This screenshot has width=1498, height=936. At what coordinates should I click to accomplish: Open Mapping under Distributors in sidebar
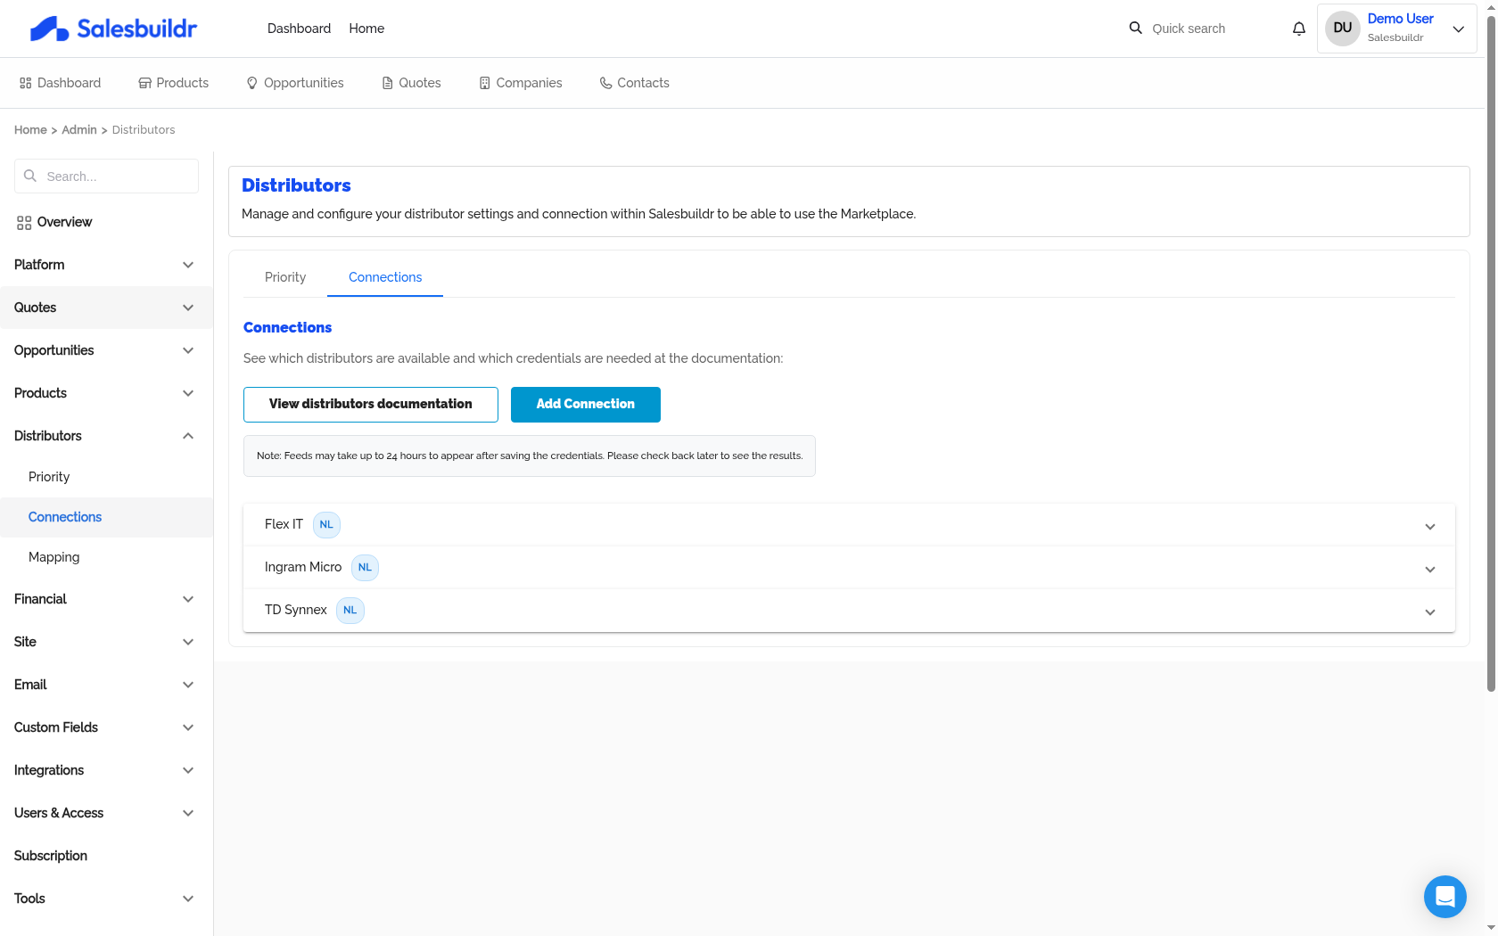pos(53,557)
